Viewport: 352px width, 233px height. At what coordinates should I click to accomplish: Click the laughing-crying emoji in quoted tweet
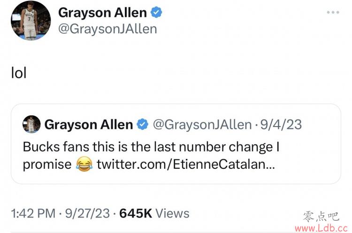(84, 165)
